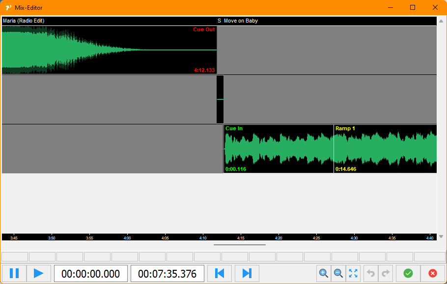Click the S indicator before Move on Baby
This screenshot has width=447, height=284.
click(219, 21)
